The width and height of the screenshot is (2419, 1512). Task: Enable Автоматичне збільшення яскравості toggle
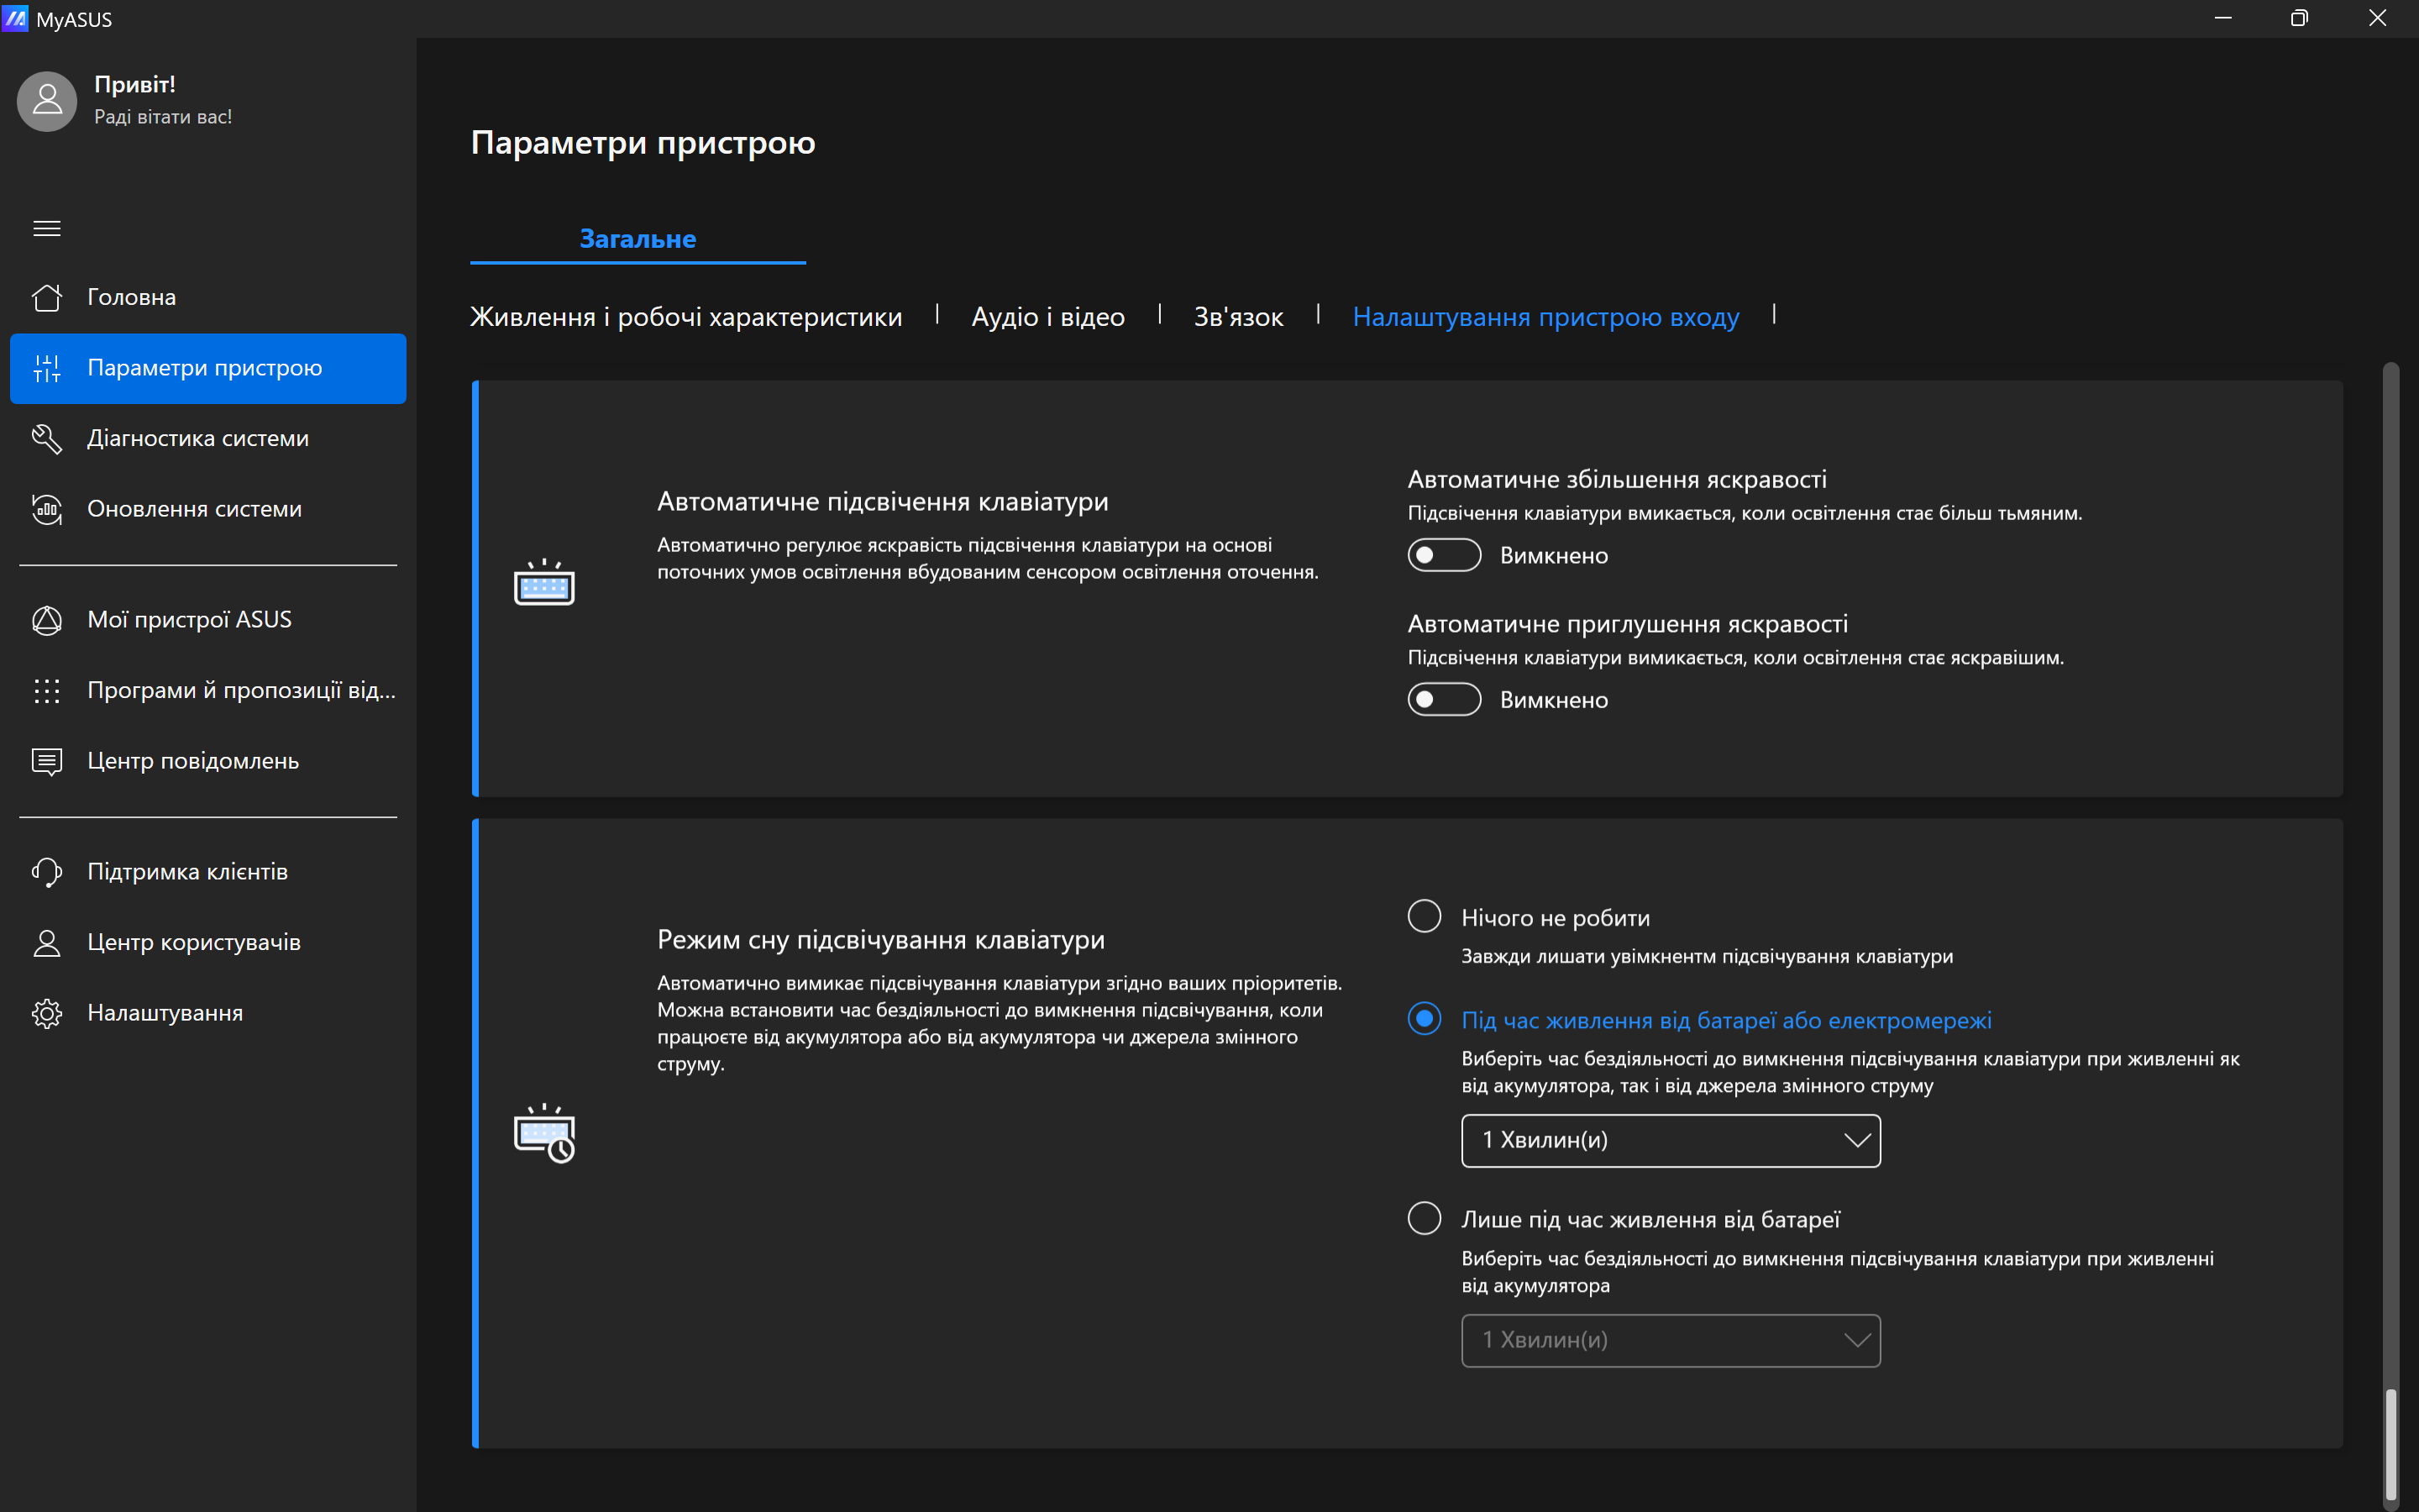1443,555
